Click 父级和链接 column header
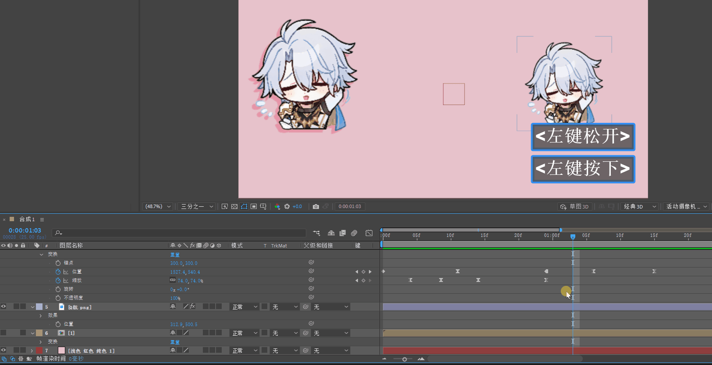712x365 pixels. [319, 245]
